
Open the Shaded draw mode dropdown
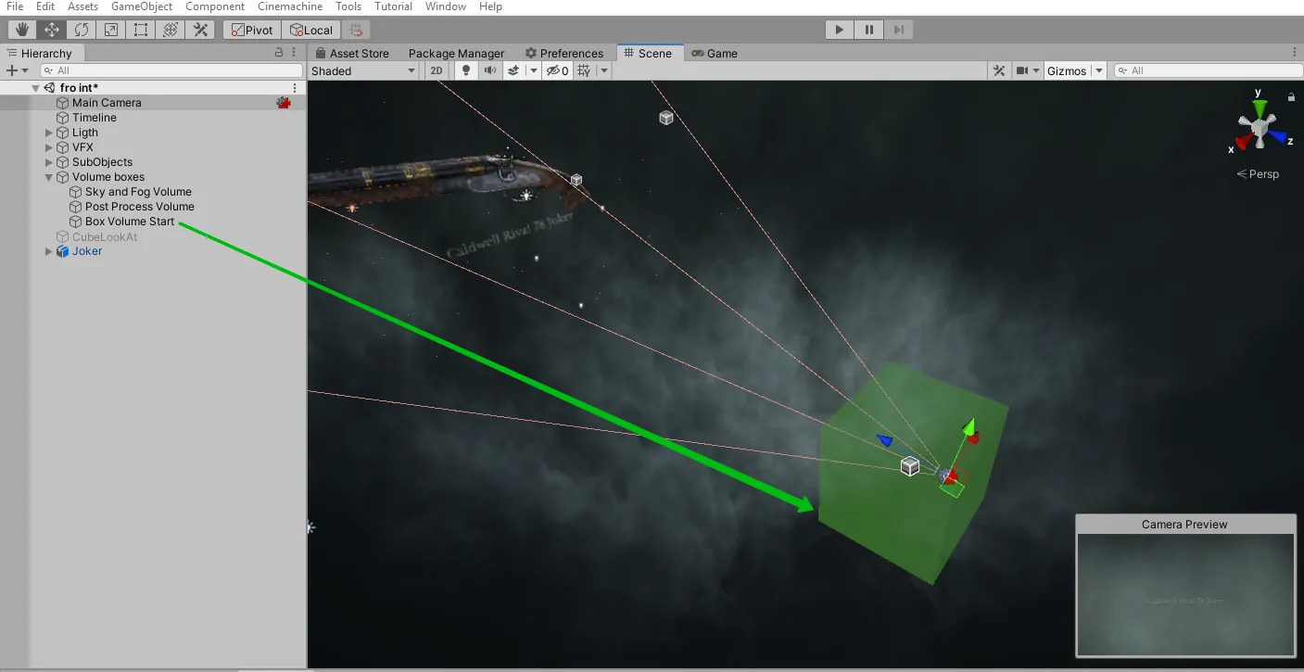click(363, 70)
